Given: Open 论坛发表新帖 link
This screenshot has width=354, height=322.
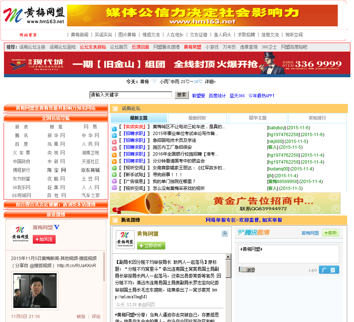Looking at the screenshot, I should 93,47.
